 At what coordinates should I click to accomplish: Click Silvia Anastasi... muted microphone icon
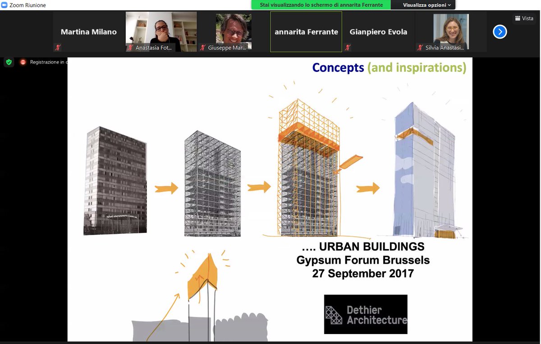(420, 47)
